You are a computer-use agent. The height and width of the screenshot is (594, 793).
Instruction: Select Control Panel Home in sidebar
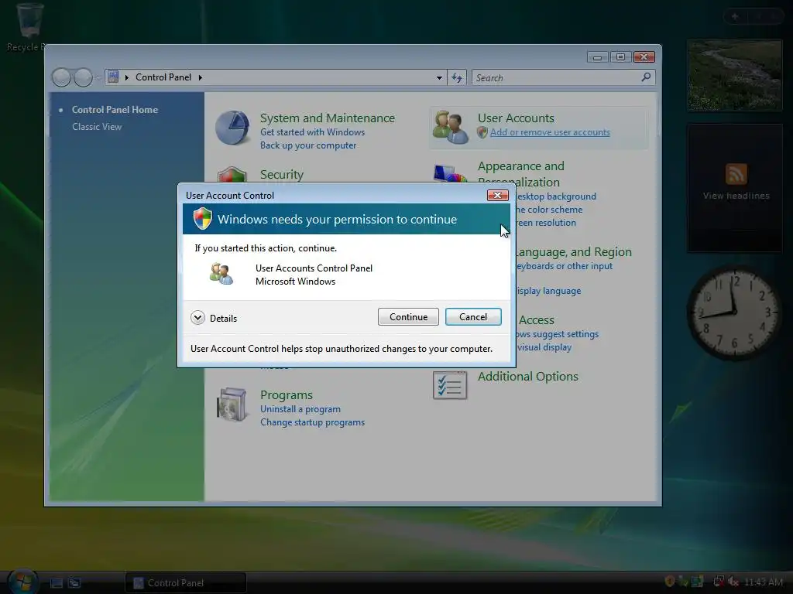point(115,109)
